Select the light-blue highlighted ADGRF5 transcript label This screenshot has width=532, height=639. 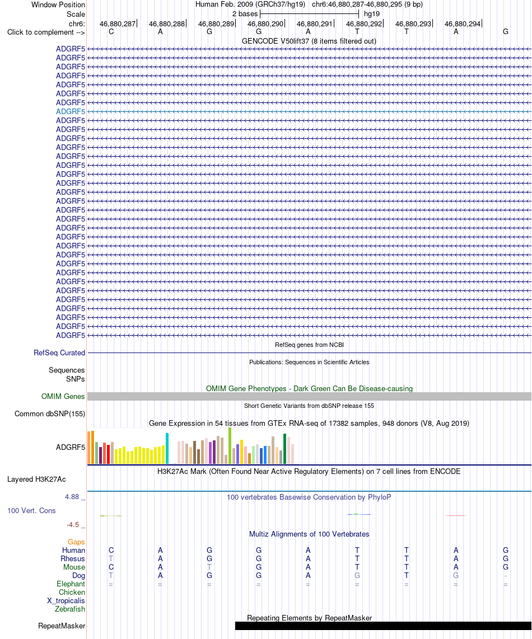[71, 112]
